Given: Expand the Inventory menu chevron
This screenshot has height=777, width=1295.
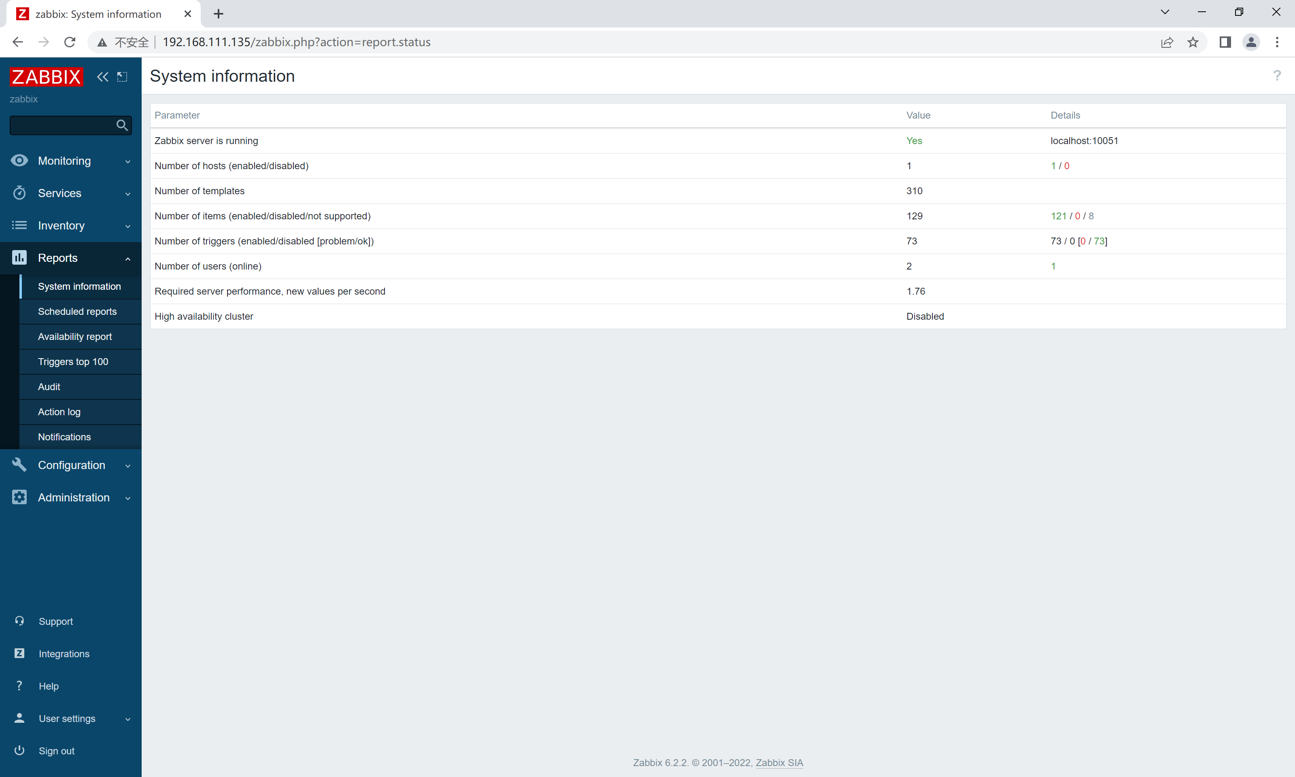Looking at the screenshot, I should coord(128,226).
